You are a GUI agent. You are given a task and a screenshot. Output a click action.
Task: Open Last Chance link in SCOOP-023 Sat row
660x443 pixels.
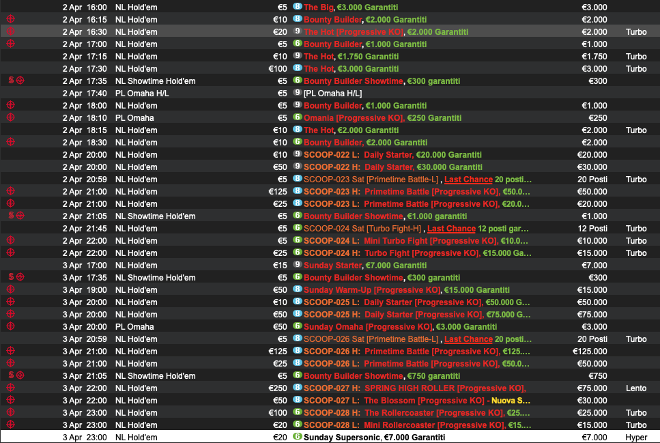click(x=468, y=179)
